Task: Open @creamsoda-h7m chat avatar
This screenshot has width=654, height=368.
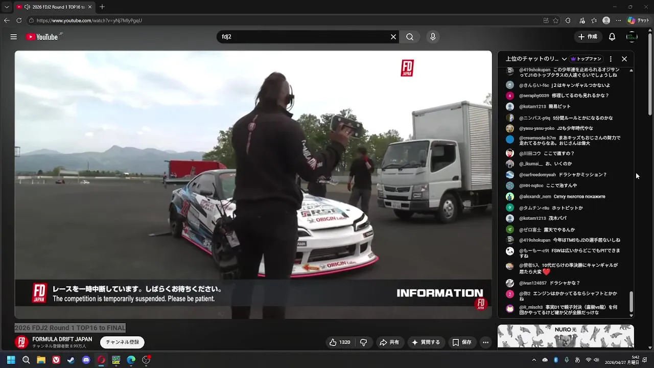Action: (x=510, y=140)
